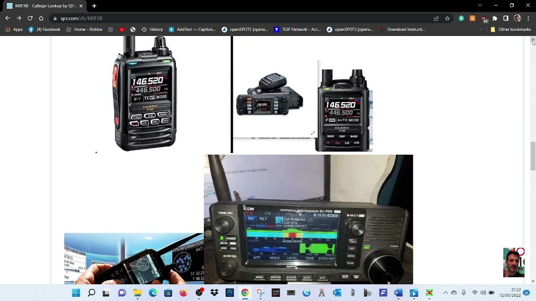
Task: Toggle the browser side panel
Action: click(506, 18)
